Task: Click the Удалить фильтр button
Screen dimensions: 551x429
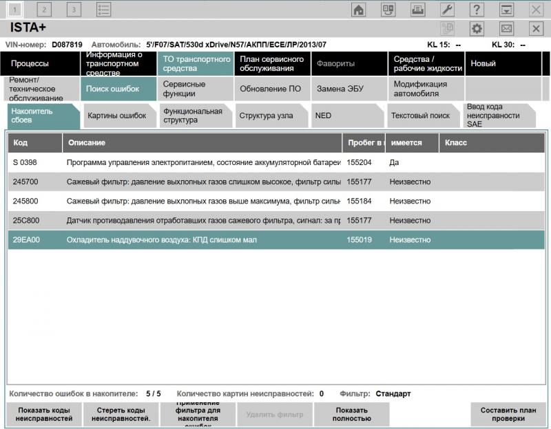Action: point(275,415)
